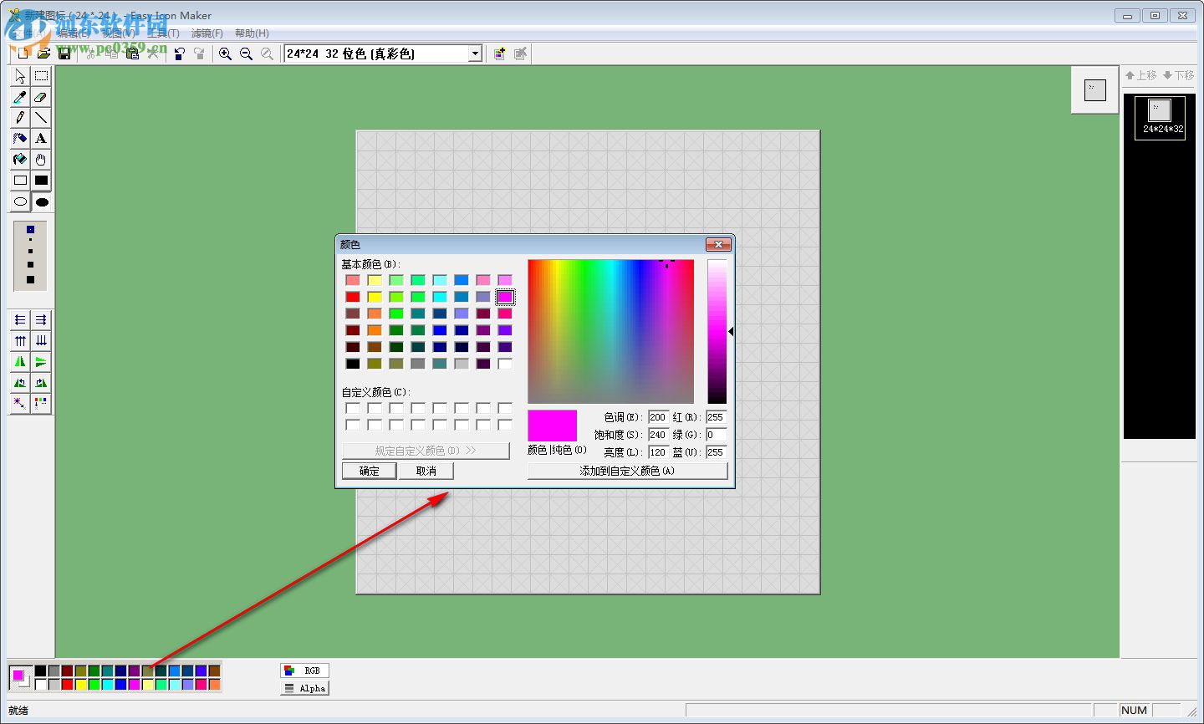Select the Text tool

click(41, 139)
